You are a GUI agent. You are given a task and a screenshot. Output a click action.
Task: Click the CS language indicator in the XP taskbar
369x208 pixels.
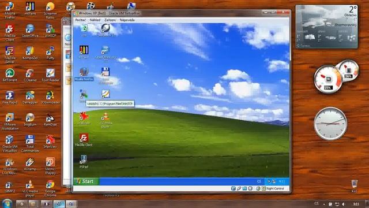(x=259, y=181)
